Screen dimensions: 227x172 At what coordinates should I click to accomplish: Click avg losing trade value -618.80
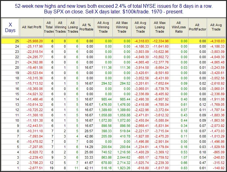[x=143, y=168]
